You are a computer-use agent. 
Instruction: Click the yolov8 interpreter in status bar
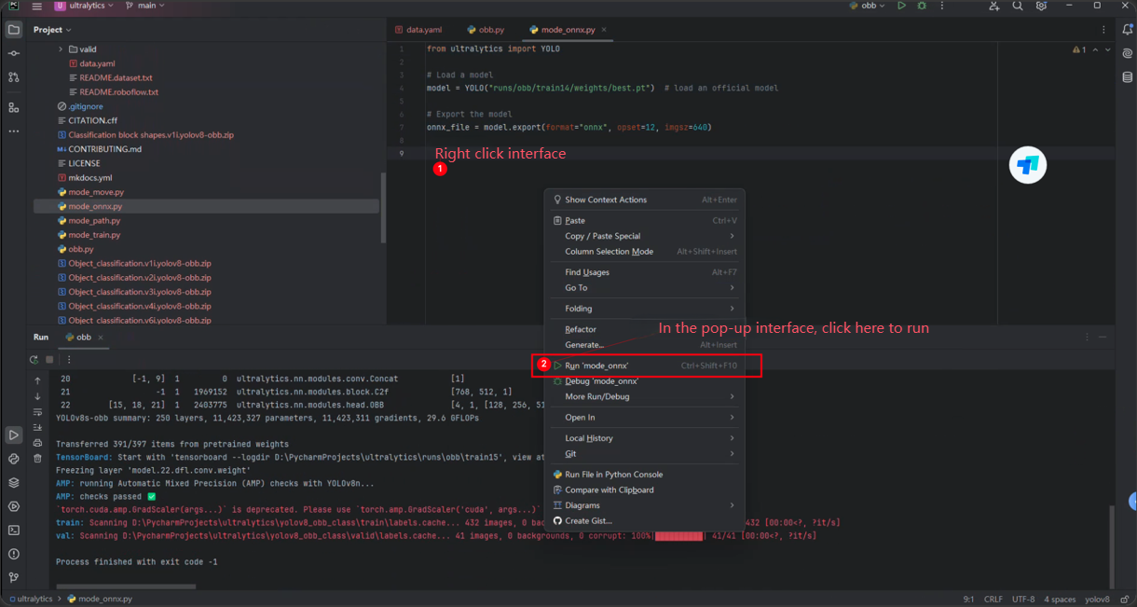click(1097, 600)
